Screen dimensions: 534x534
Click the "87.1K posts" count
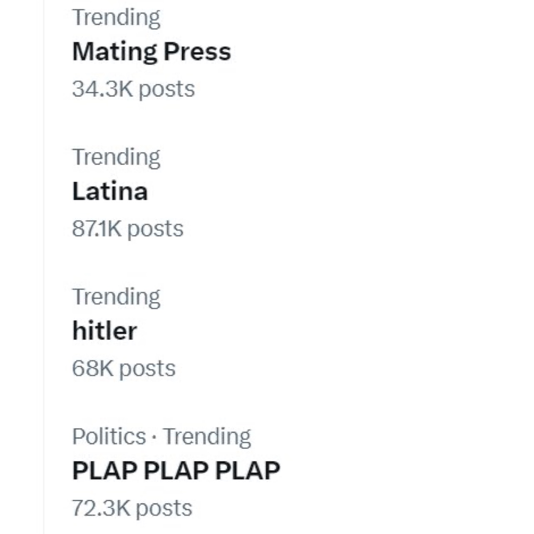[127, 229]
